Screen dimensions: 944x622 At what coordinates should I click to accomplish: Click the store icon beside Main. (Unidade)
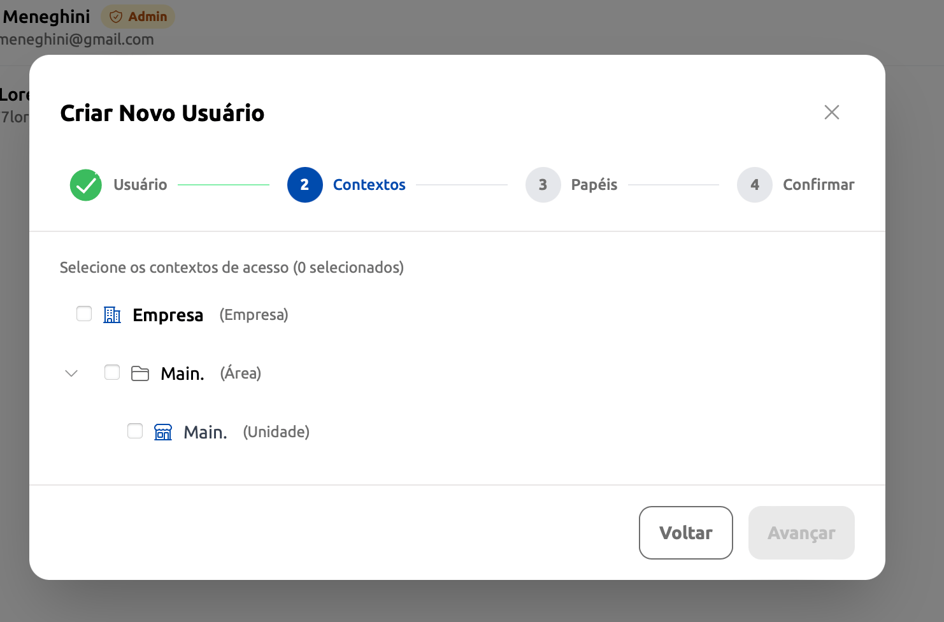point(163,432)
